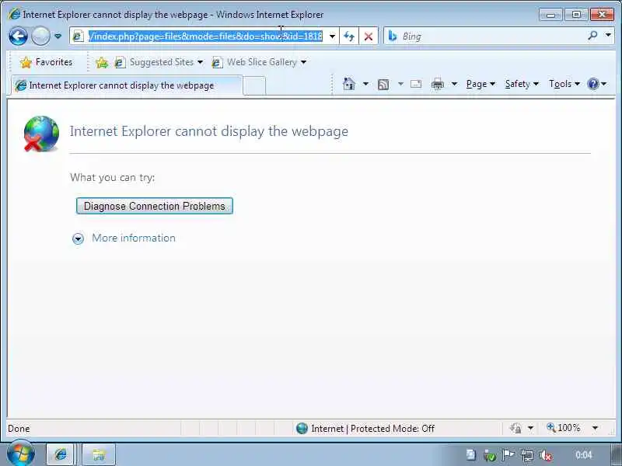Click the Internet Explorer taskbar icon

tap(61, 454)
